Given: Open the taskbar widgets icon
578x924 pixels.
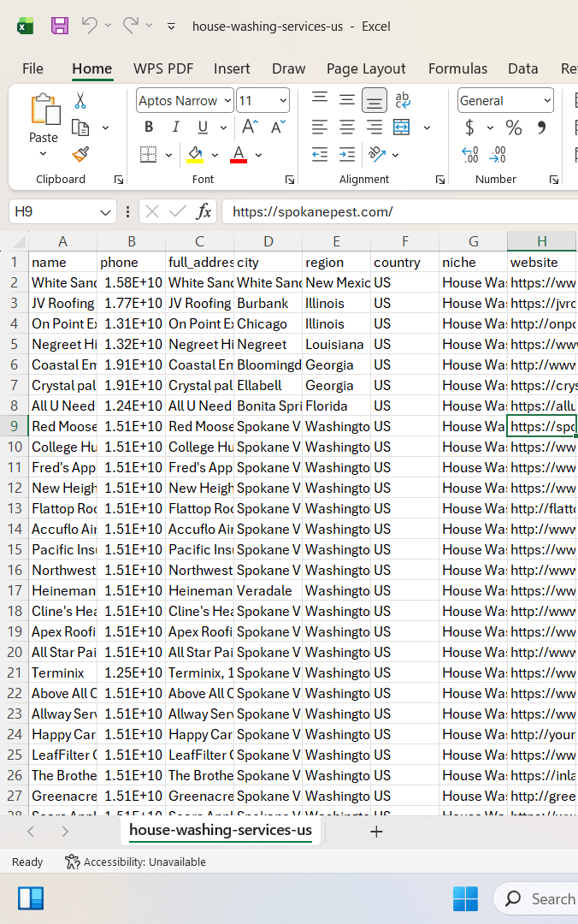Looking at the screenshot, I should point(31,898).
